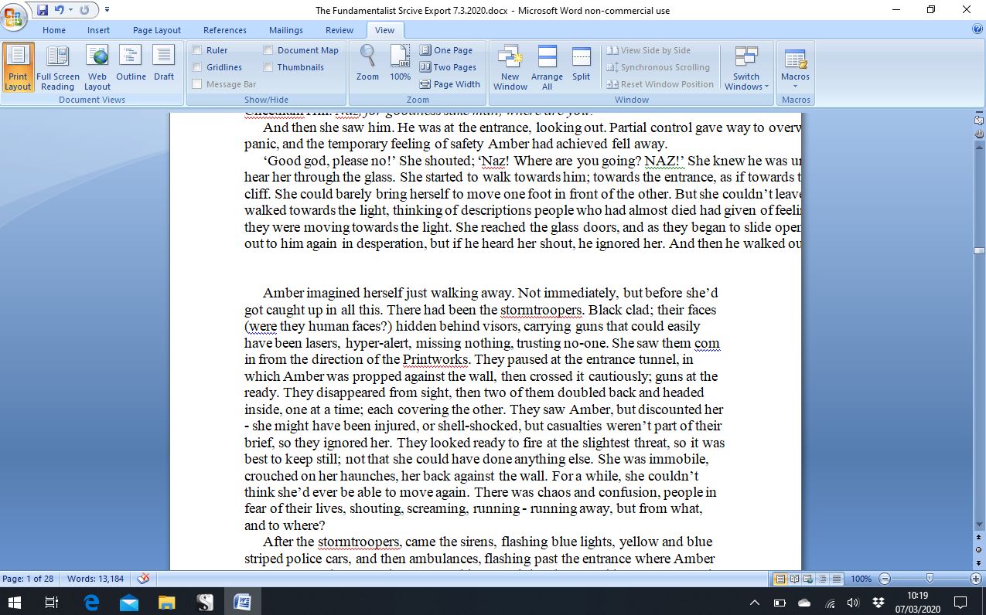This screenshot has width=986, height=615.
Task: Switch to Web Layout view
Action: coord(97,68)
